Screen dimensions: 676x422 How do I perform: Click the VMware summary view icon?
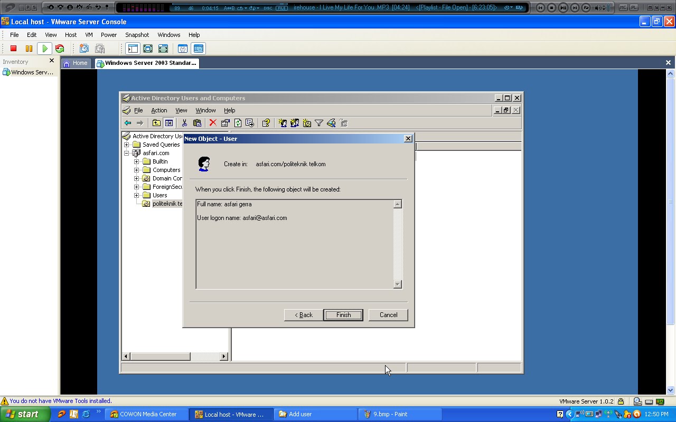[183, 49]
